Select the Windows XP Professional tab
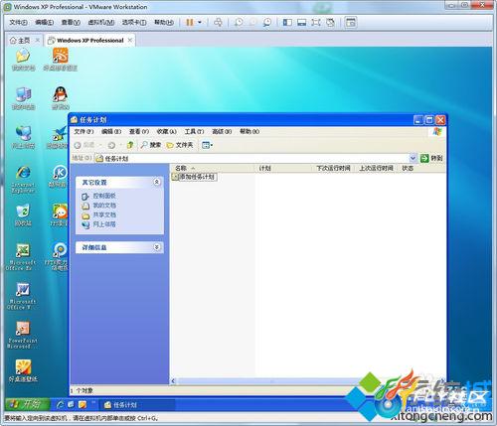 point(89,41)
